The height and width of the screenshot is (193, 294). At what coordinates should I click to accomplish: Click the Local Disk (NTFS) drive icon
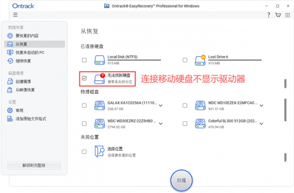pyautogui.click(x=99, y=60)
